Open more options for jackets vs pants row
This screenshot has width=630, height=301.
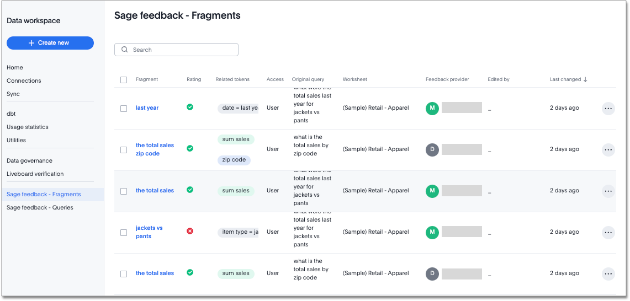pos(608,233)
